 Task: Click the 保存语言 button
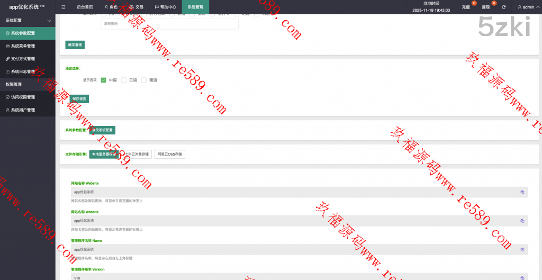79,99
